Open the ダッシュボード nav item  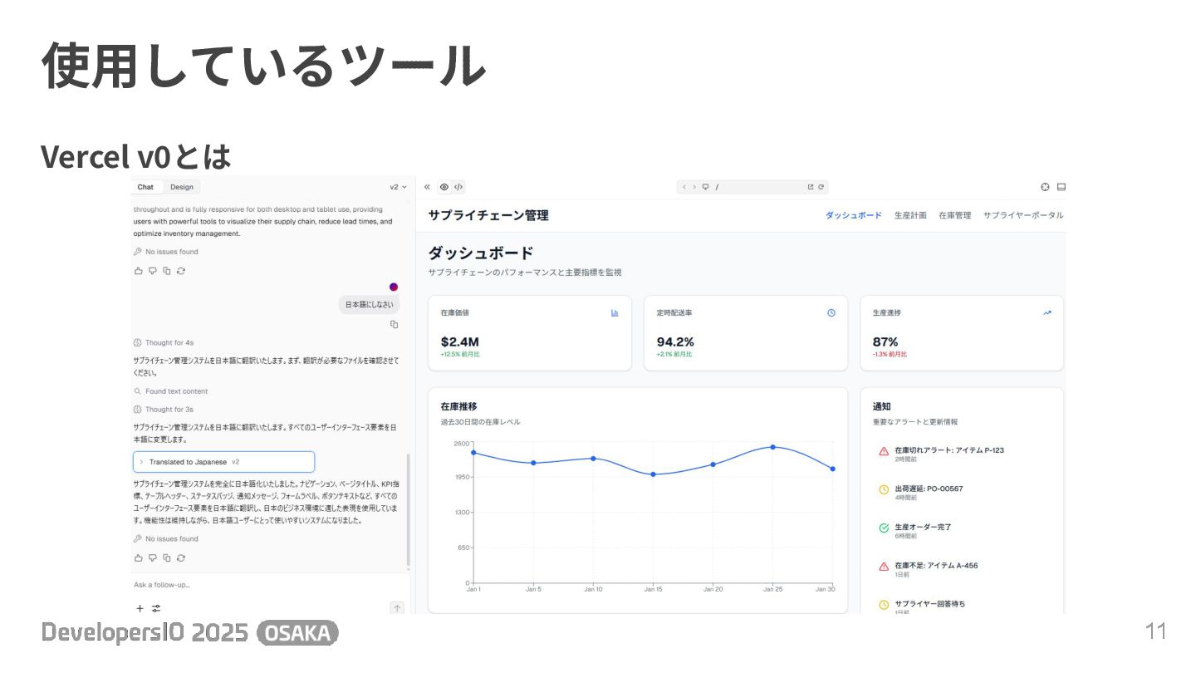(x=853, y=215)
